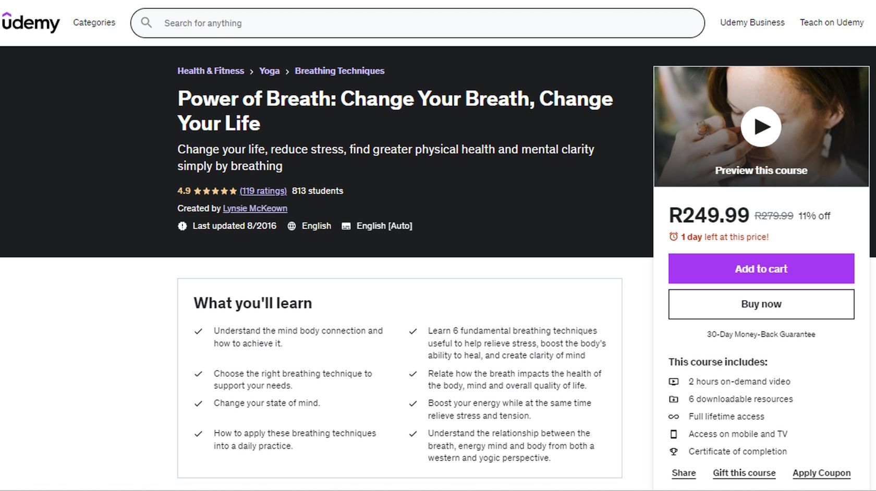The height and width of the screenshot is (491, 876).
Task: Click the search magnifier icon
Action: pos(147,22)
